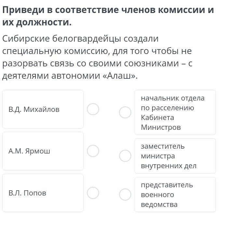This screenshot has width=226, height=229.
Task: Select the circle next to В.Л. Попов
Action: 93,193
